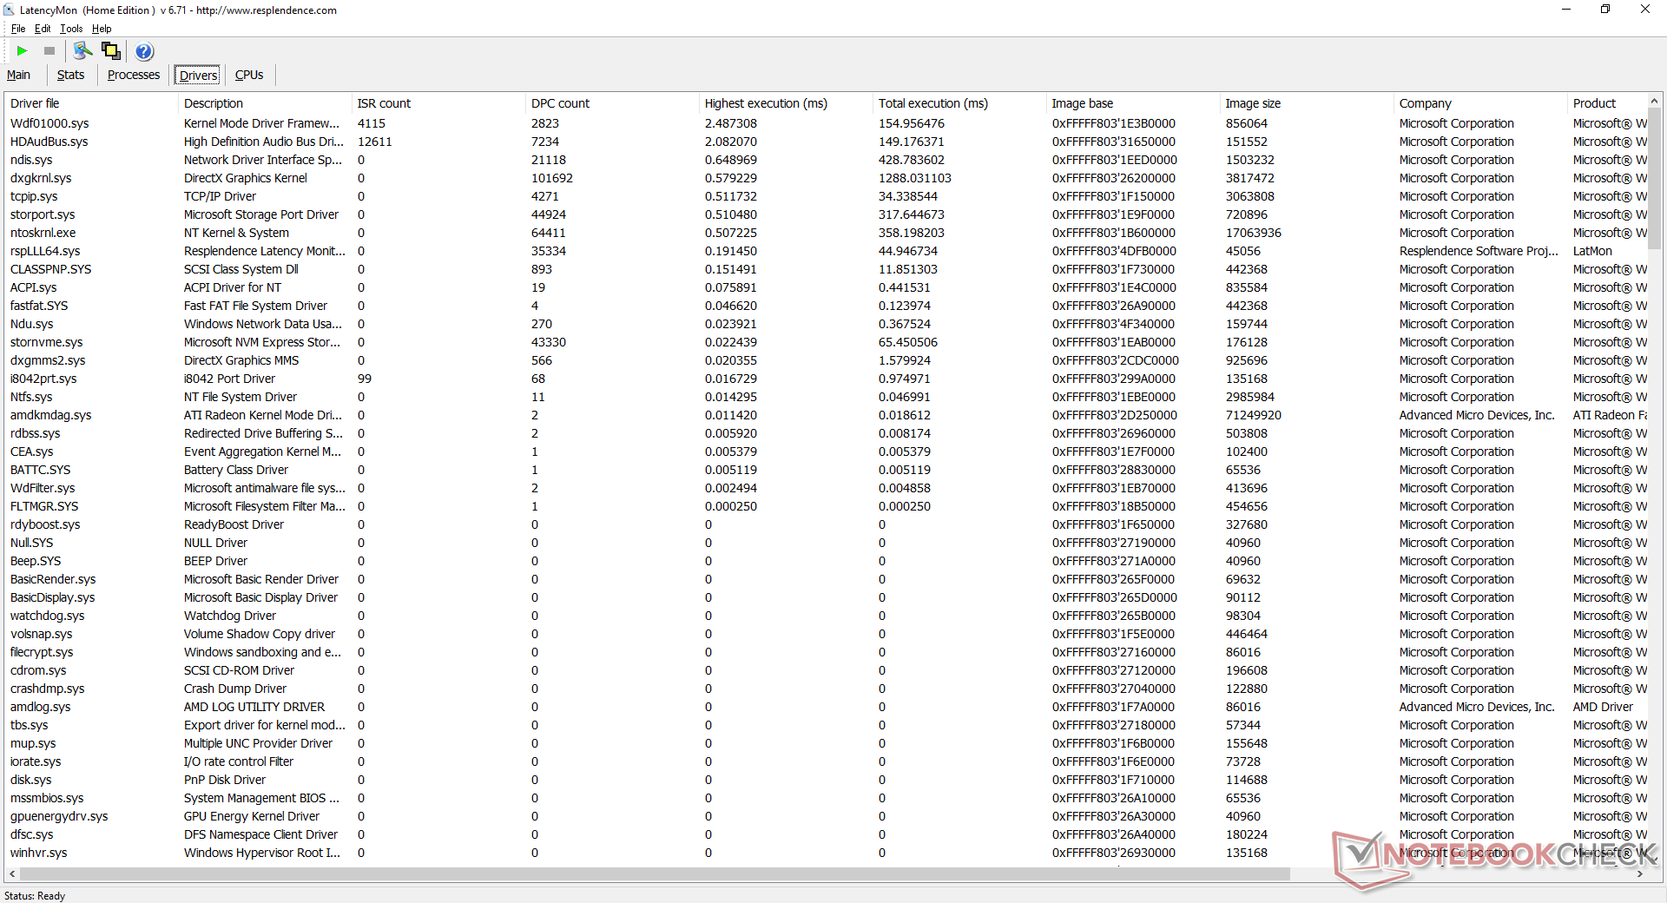Viewport: 1667px width, 903px height.
Task: Select the storport.sys driver row
Action: pyautogui.click(x=826, y=214)
